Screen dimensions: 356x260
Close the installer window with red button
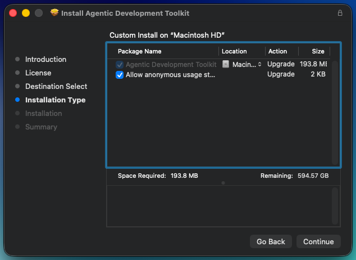[x=13, y=13]
